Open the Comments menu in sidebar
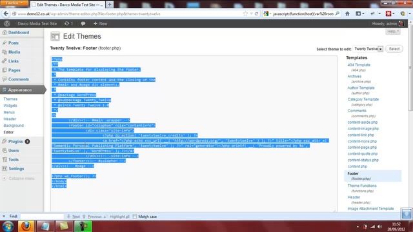The height and width of the screenshot is (232, 413). pyautogui.click(x=19, y=79)
